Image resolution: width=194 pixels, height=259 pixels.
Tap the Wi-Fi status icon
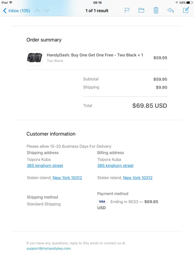click(x=11, y=3)
